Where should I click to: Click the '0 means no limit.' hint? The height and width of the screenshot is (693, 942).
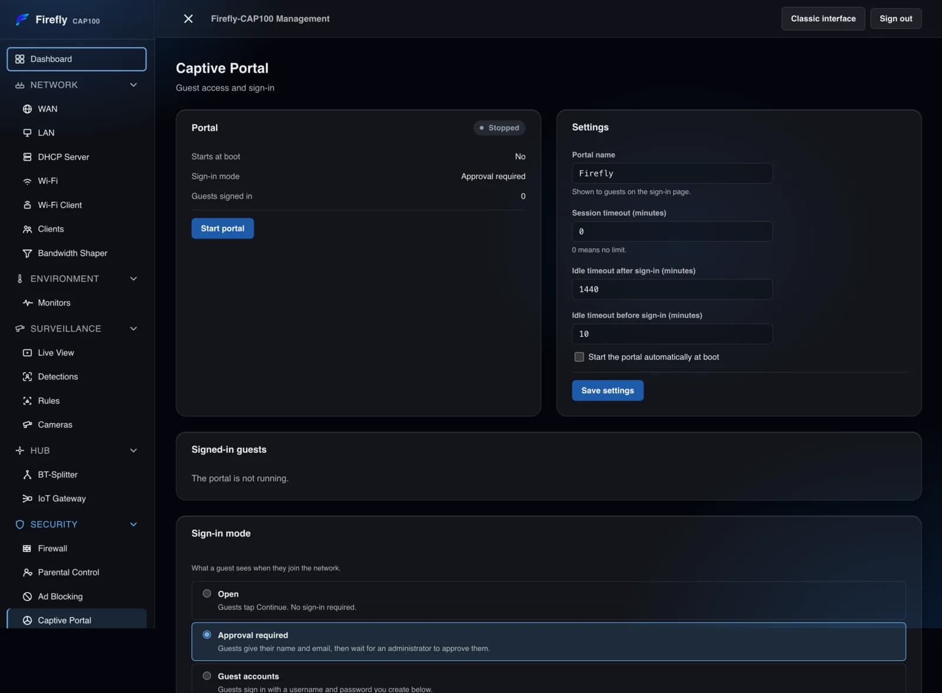(x=599, y=250)
